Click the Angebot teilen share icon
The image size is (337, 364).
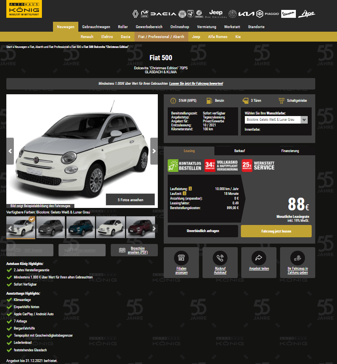coord(259,258)
